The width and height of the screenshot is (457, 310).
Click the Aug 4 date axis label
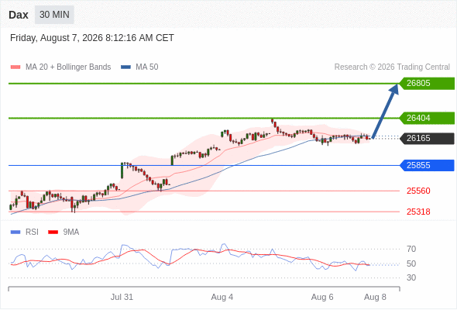[222, 297]
